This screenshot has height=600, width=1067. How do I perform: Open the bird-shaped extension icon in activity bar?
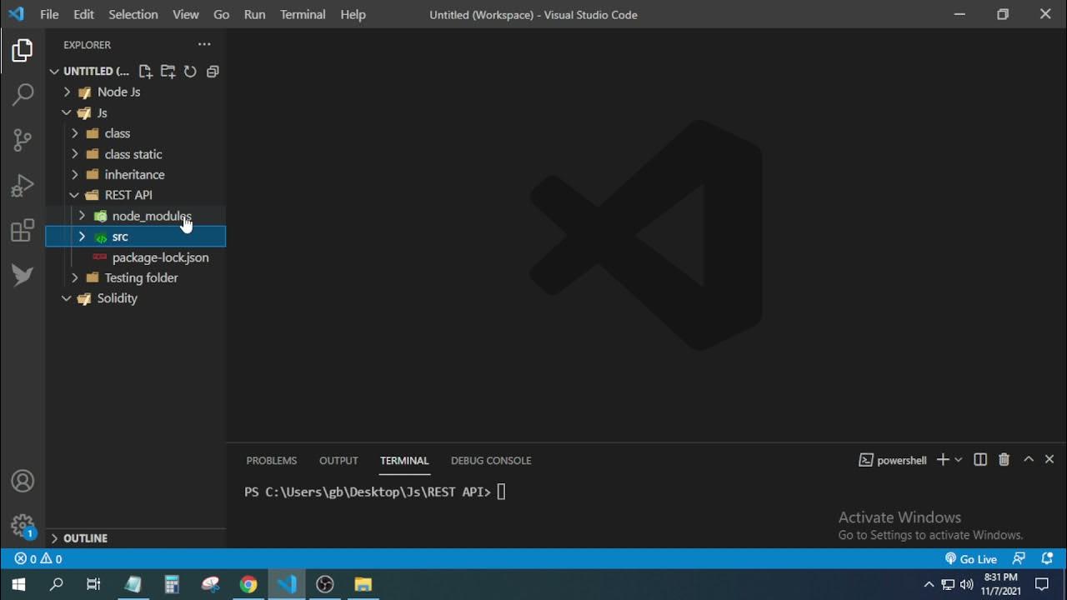[23, 275]
